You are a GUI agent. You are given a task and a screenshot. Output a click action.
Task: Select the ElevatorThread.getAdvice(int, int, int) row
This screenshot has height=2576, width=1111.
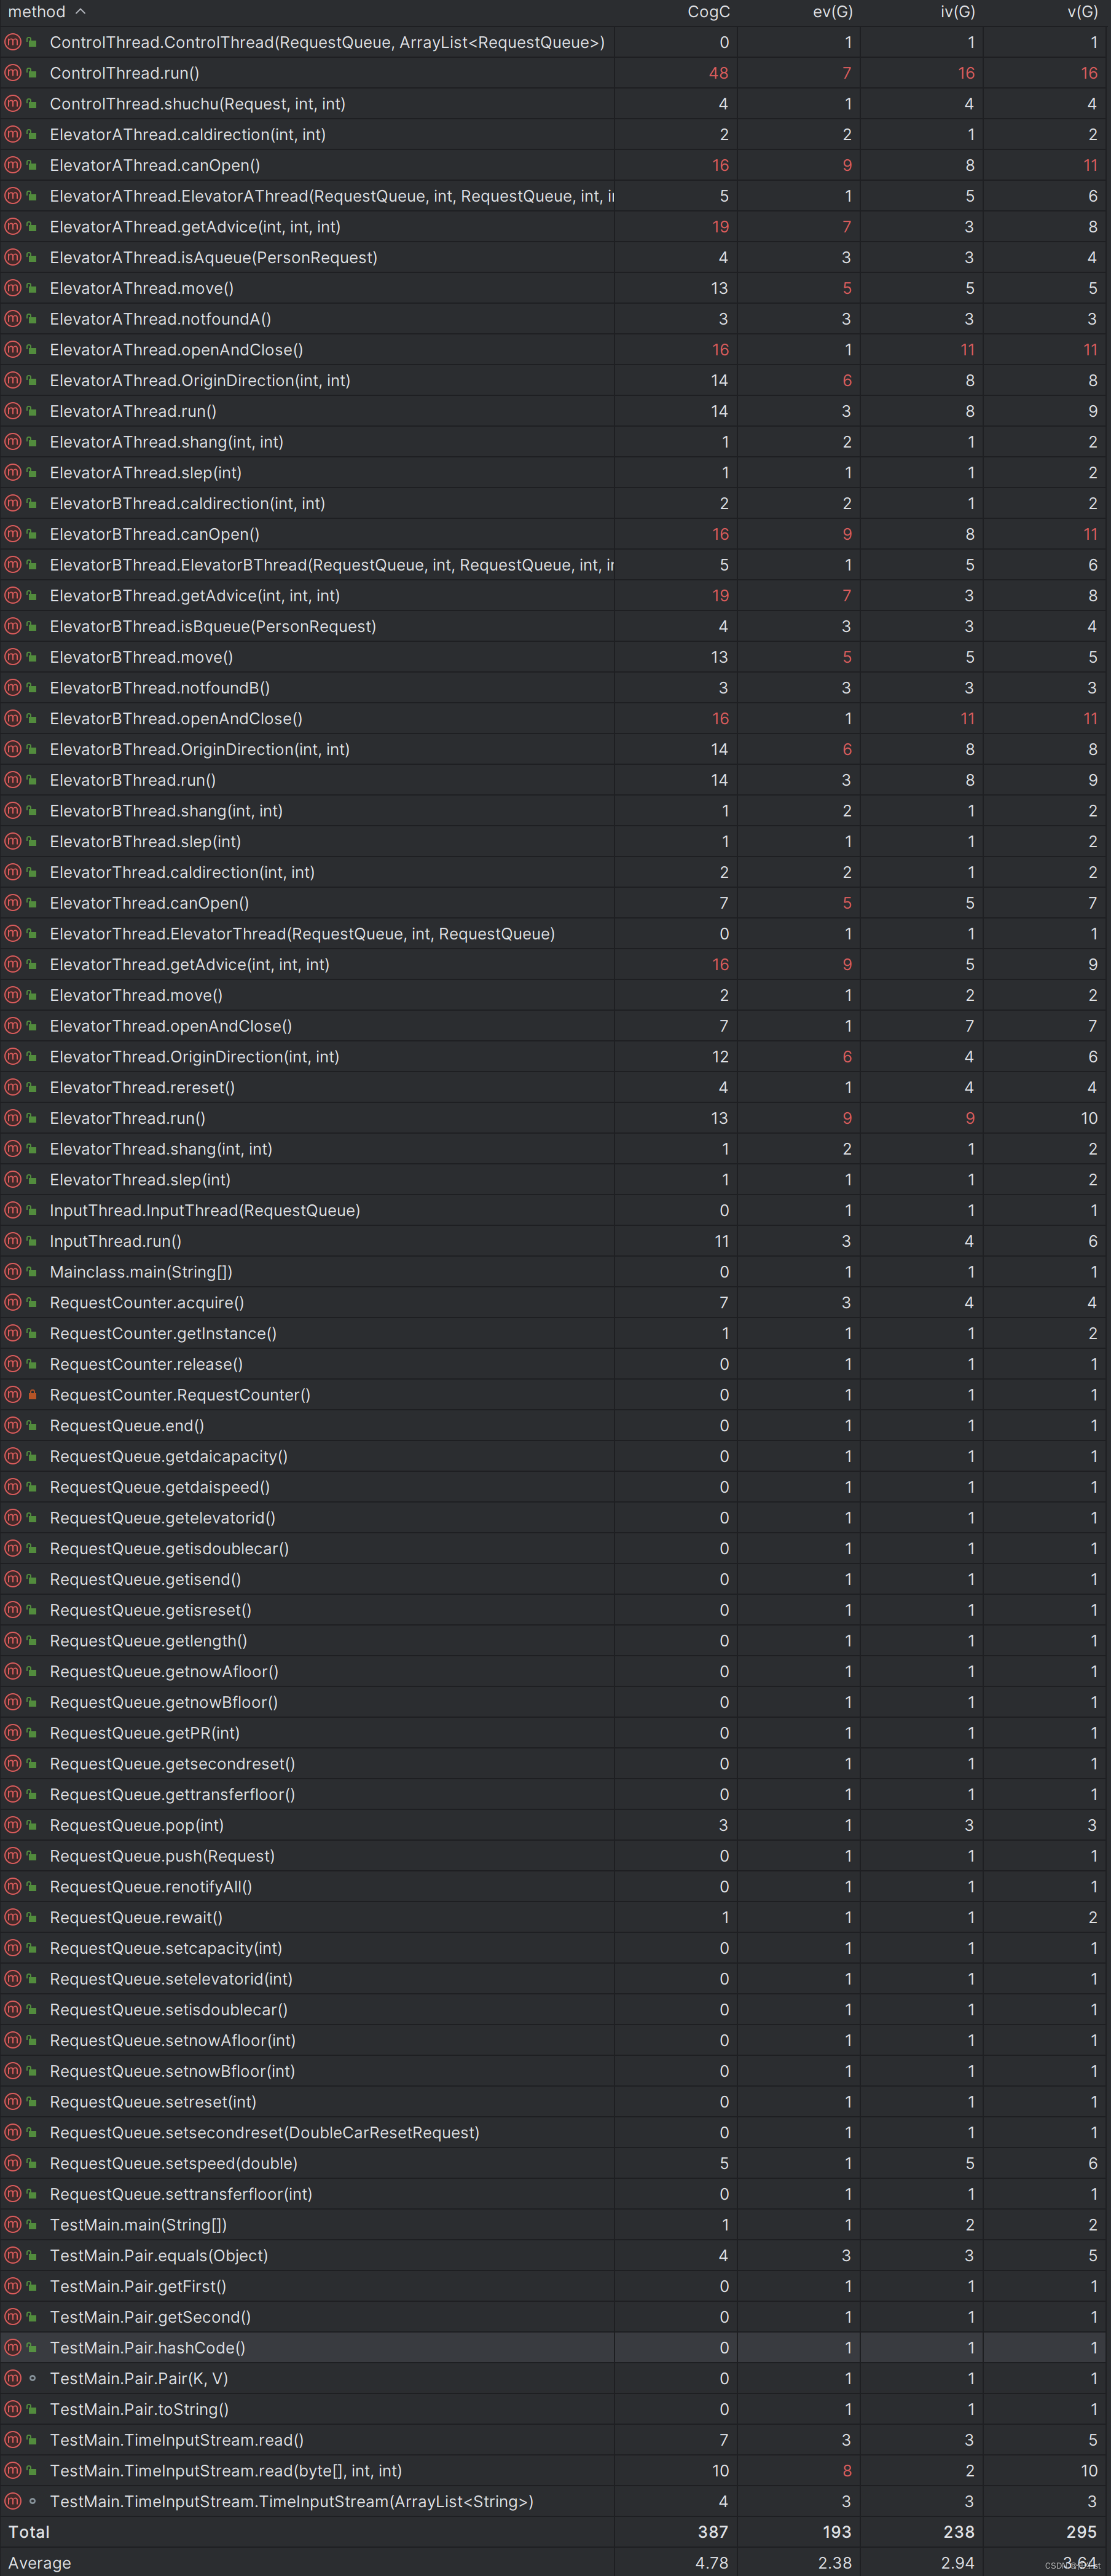click(555, 964)
